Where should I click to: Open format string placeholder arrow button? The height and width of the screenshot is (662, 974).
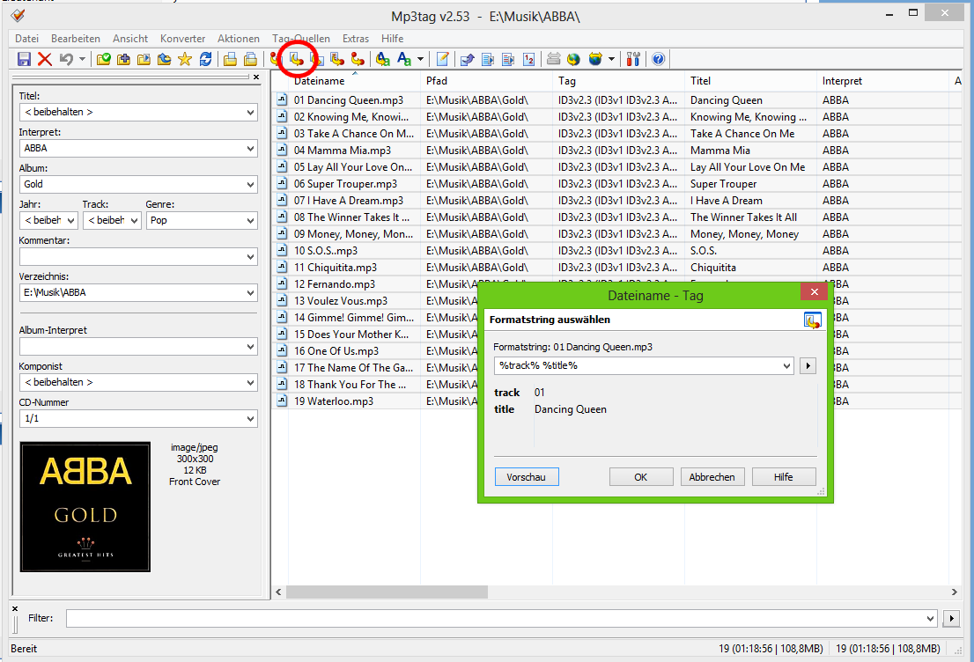coord(808,366)
